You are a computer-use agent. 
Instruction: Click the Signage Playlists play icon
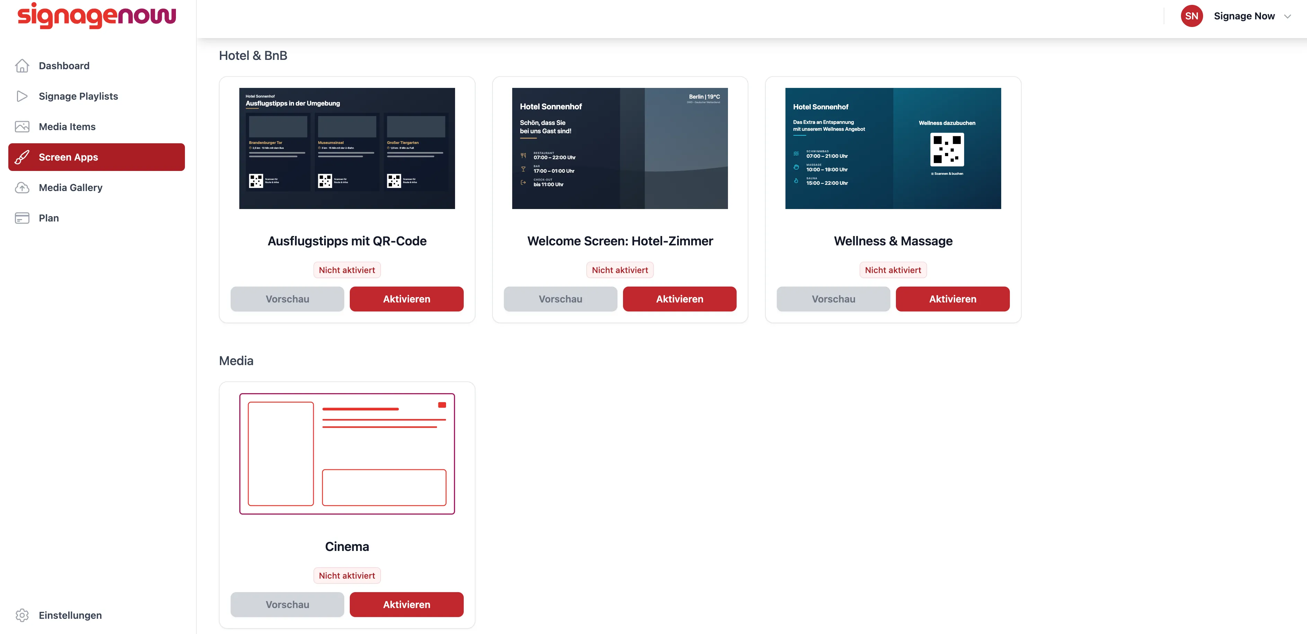coord(22,96)
